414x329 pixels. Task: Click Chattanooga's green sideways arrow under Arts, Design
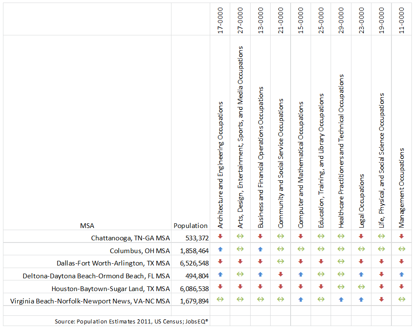[240, 236]
